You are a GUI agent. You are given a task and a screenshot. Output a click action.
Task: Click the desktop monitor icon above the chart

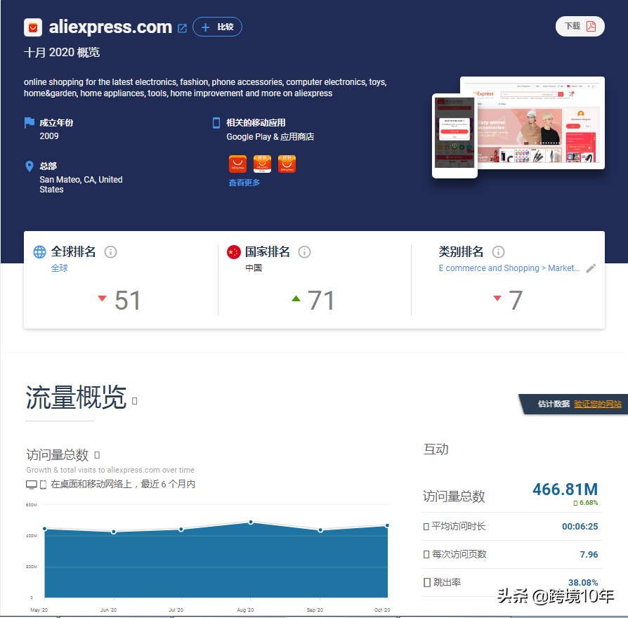(32, 485)
